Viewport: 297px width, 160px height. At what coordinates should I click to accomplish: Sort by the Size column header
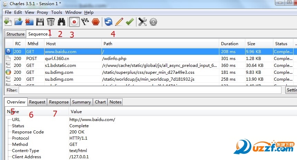[259, 44]
